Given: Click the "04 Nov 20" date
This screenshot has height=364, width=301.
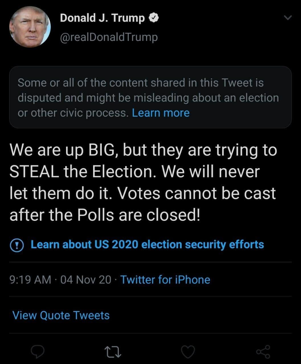Looking at the screenshot, I should click(86, 280).
